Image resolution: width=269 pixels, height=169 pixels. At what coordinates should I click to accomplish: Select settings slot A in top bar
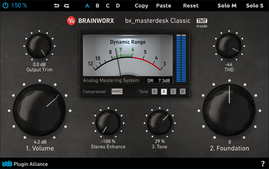click(87, 6)
